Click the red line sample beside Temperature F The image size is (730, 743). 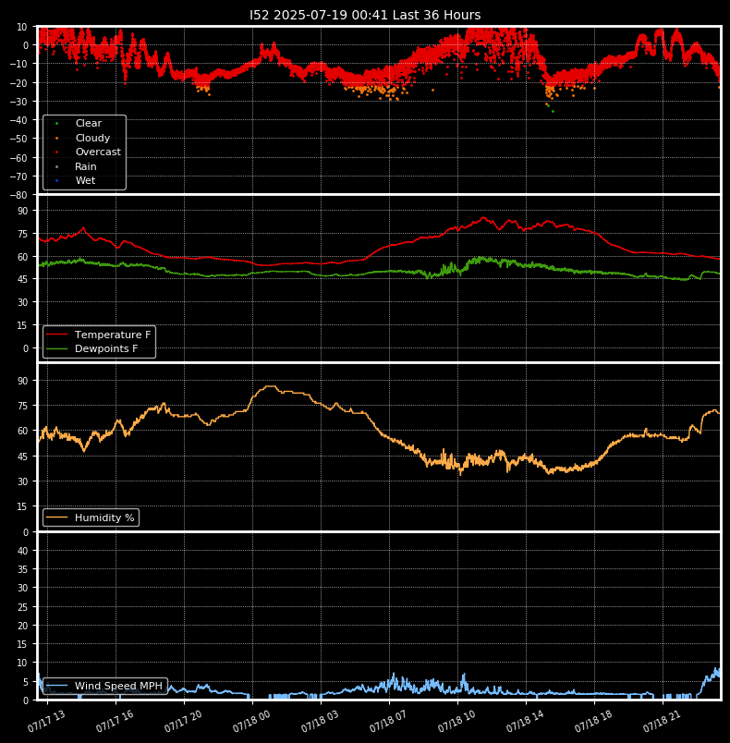point(57,335)
